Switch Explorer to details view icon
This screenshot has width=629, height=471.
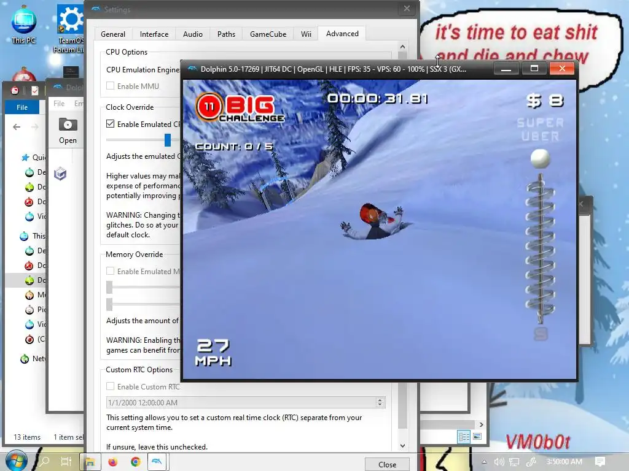[x=464, y=437]
